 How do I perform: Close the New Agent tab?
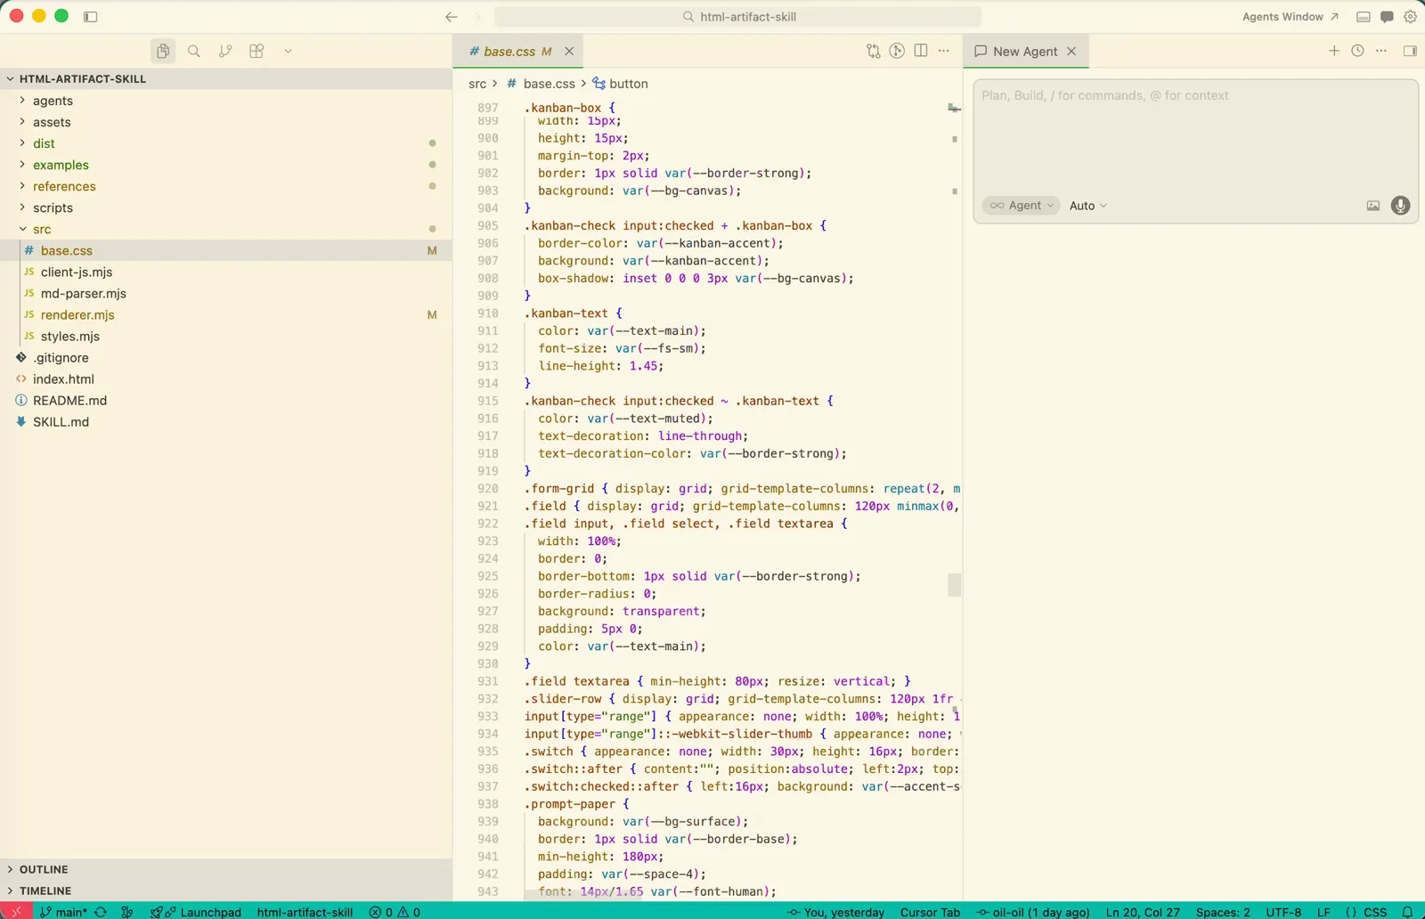click(1071, 51)
